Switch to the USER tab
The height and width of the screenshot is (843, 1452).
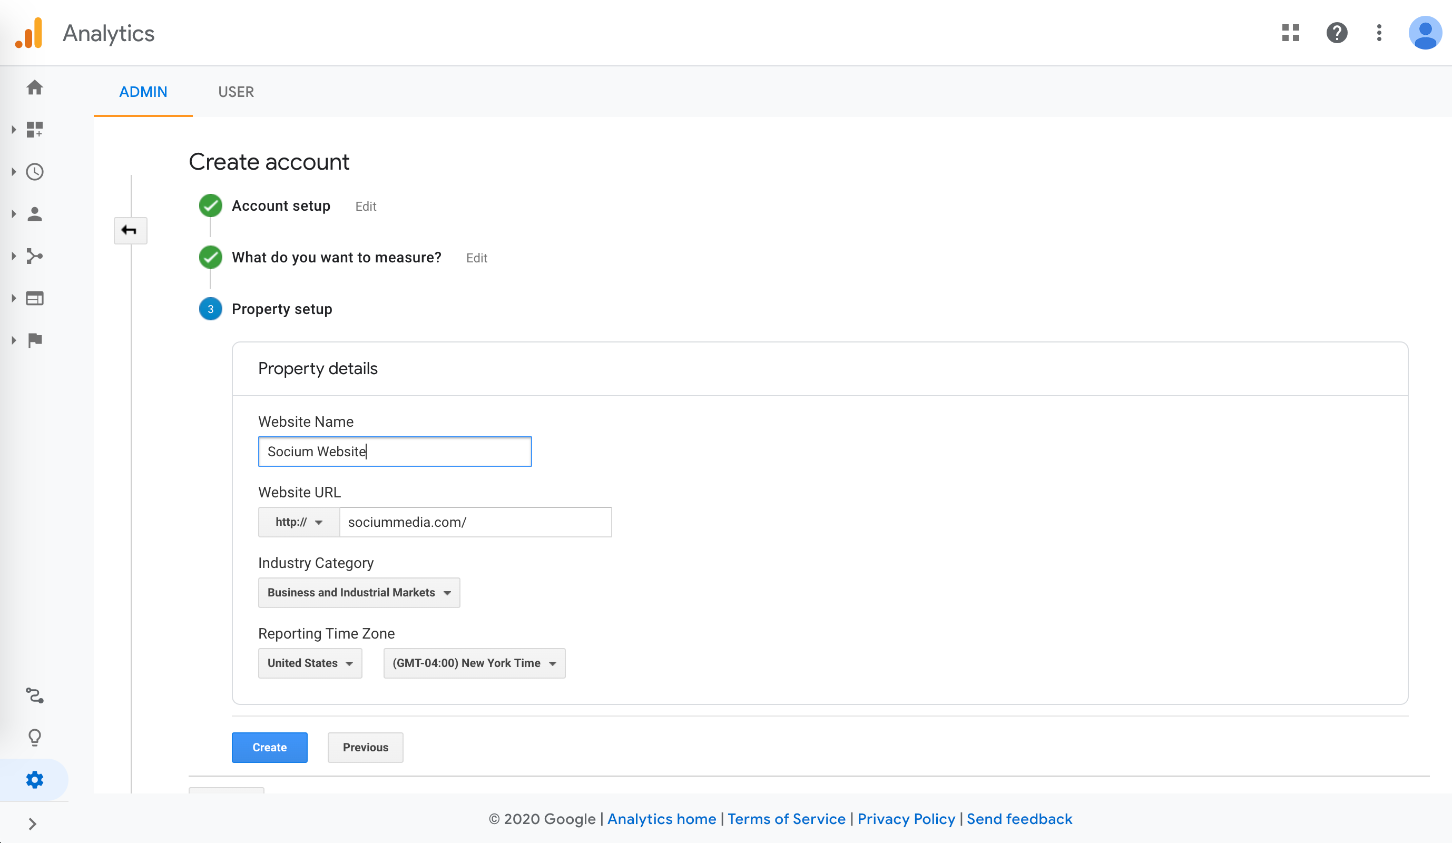click(x=236, y=92)
